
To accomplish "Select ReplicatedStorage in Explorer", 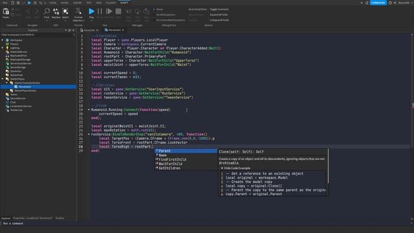I will tap(20, 60).
